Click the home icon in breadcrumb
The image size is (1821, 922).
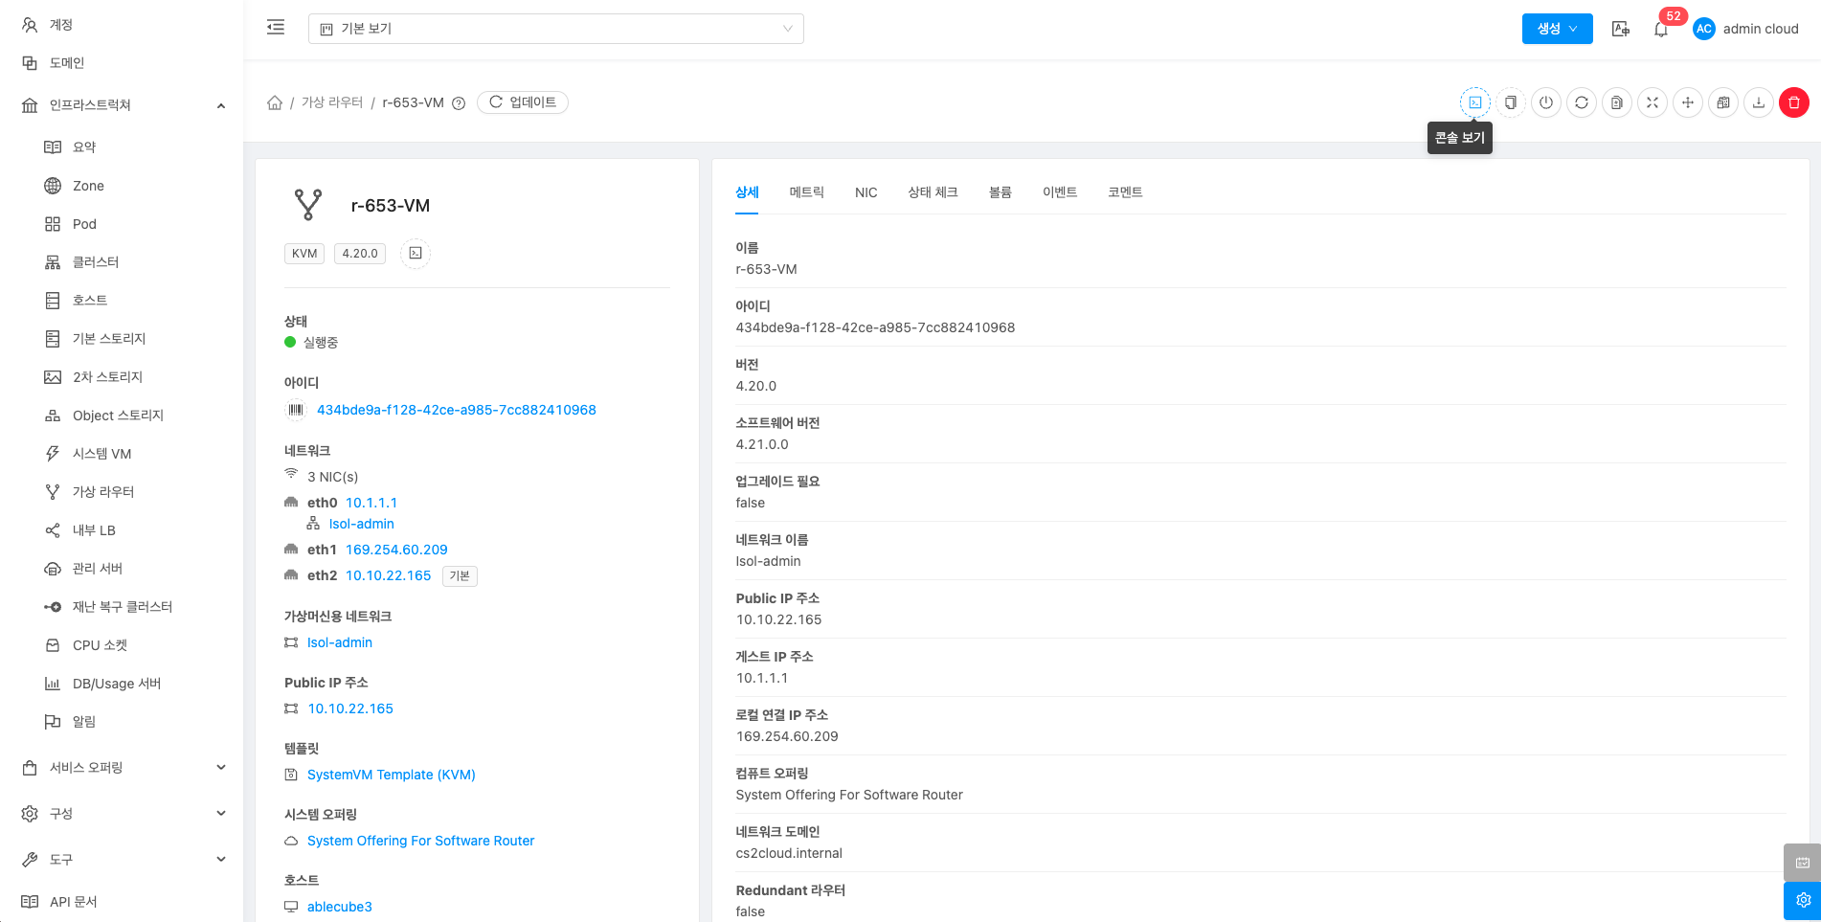(x=275, y=102)
